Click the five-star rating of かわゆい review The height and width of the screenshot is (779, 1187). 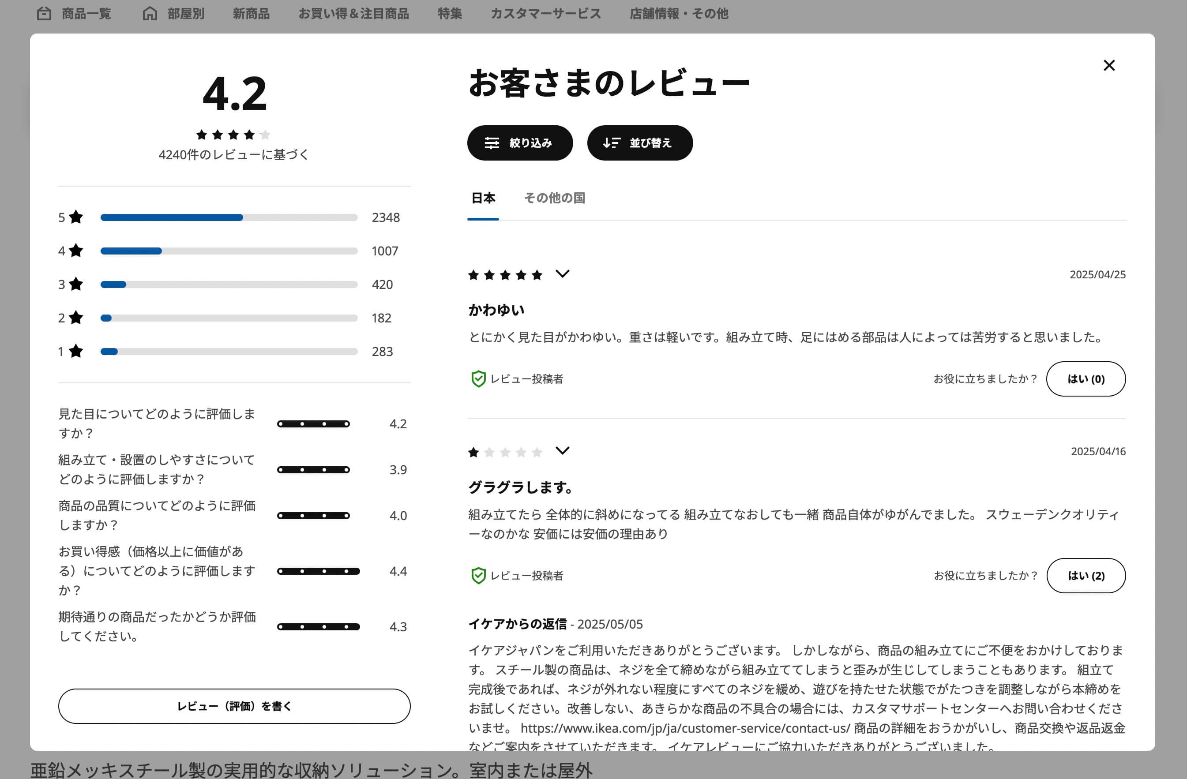[x=505, y=275]
